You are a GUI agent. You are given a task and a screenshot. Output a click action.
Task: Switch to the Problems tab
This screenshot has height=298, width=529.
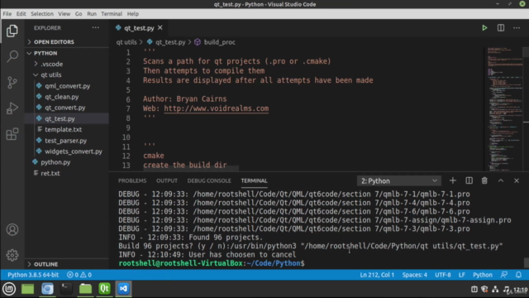(132, 180)
